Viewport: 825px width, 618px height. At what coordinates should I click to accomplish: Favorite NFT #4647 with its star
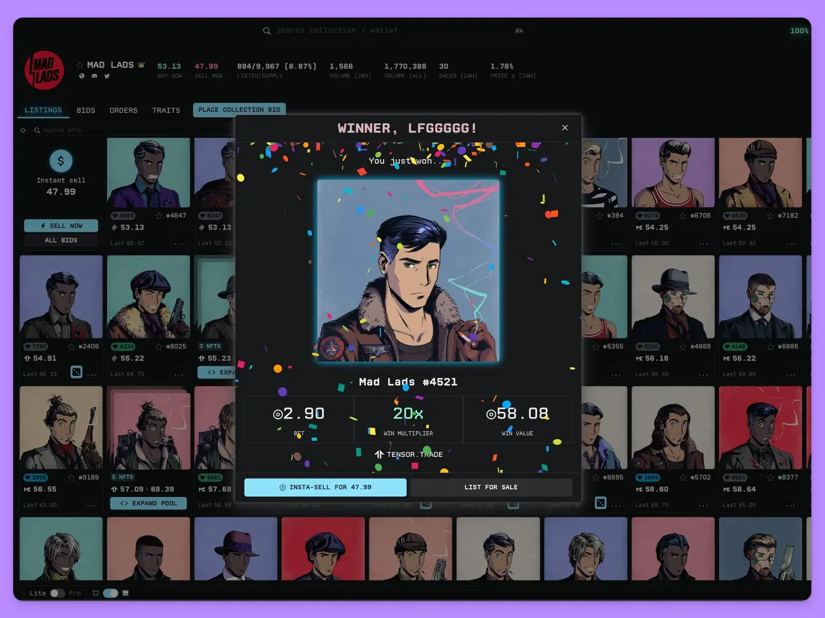159,216
